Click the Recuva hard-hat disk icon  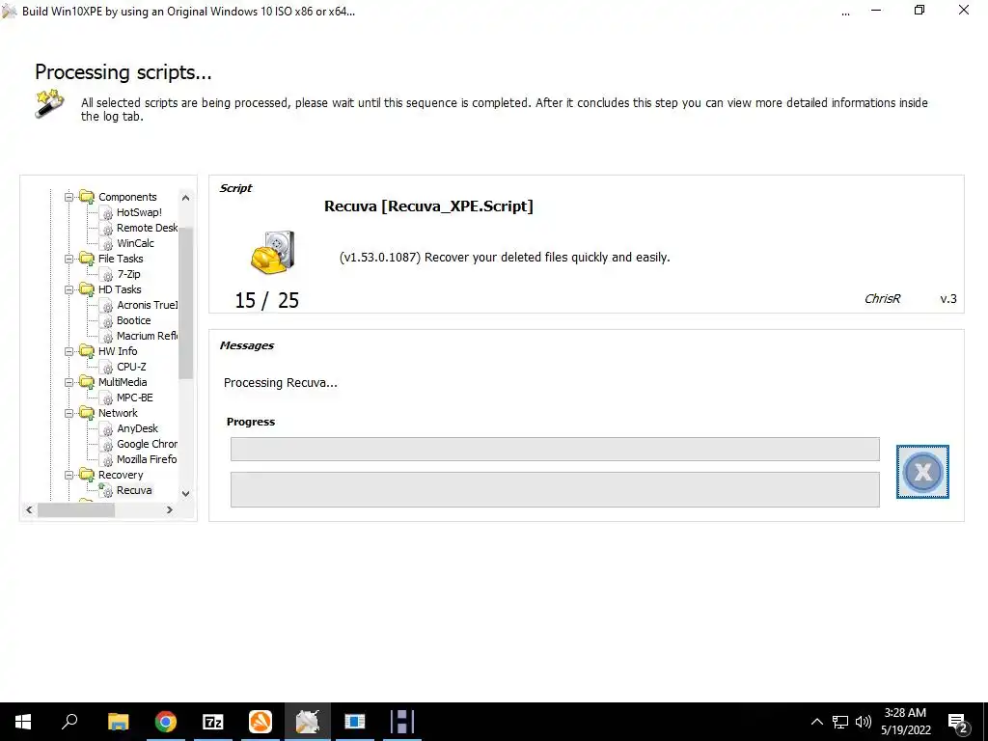[x=273, y=253]
